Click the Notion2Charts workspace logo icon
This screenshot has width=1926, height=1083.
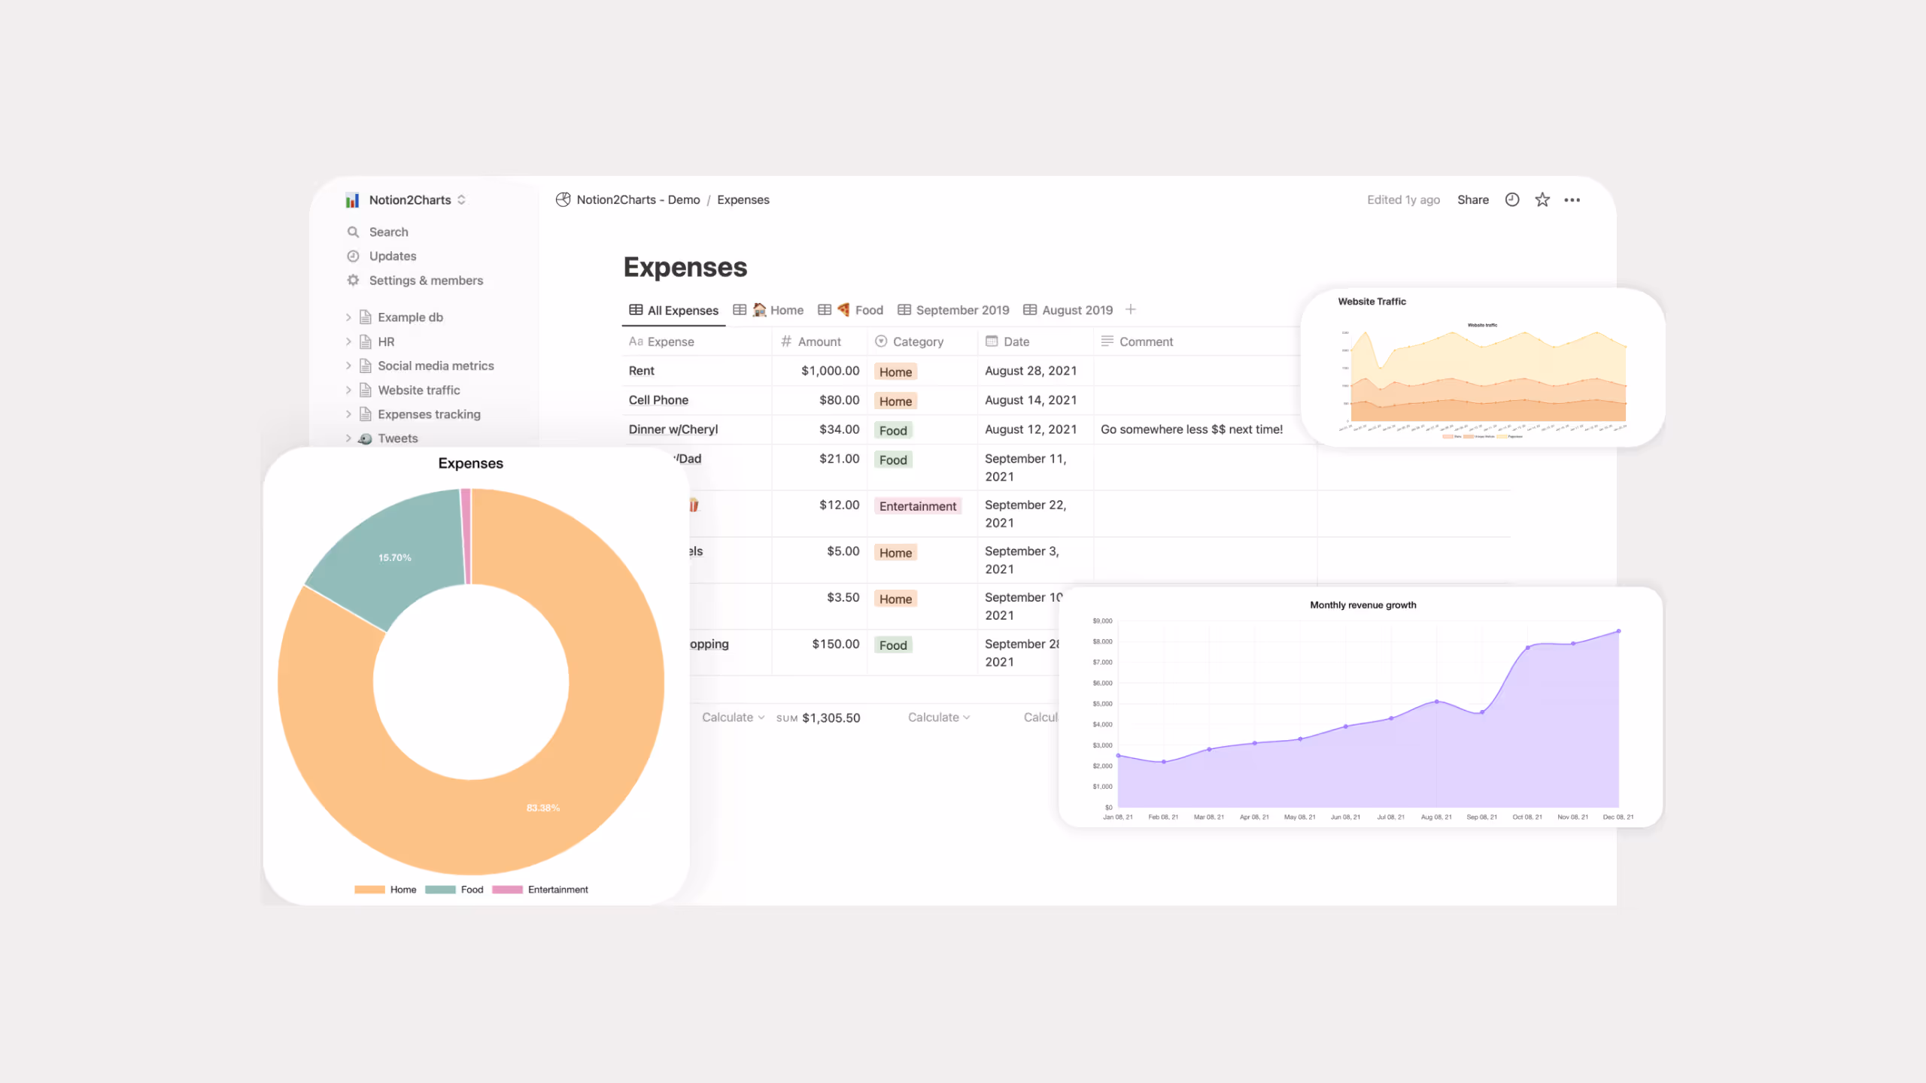(x=352, y=200)
